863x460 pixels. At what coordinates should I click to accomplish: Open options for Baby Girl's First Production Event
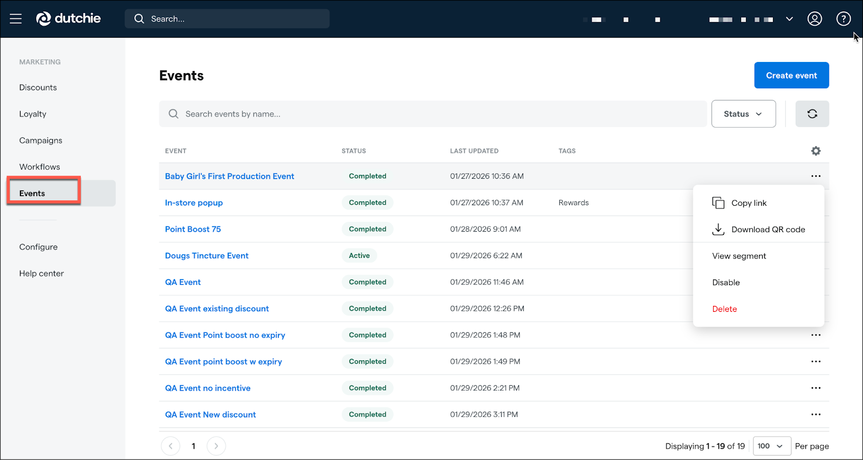816,176
